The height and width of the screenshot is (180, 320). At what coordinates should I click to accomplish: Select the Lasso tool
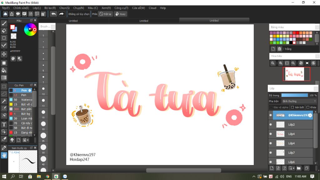(4, 94)
